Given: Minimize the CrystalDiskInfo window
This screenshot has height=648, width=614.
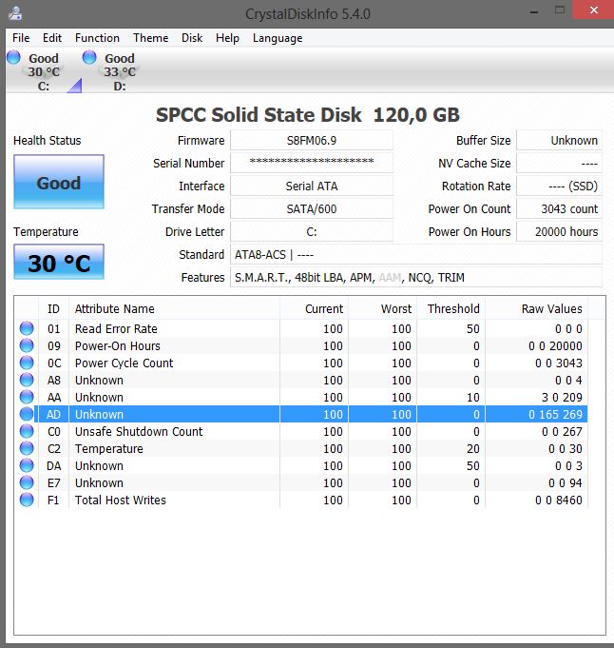Looking at the screenshot, I should coord(534,12).
